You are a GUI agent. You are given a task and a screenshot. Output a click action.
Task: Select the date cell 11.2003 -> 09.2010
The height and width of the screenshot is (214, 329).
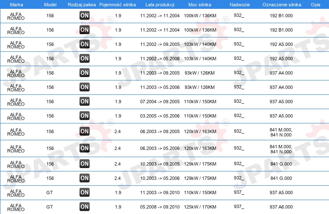pyautogui.click(x=160, y=193)
